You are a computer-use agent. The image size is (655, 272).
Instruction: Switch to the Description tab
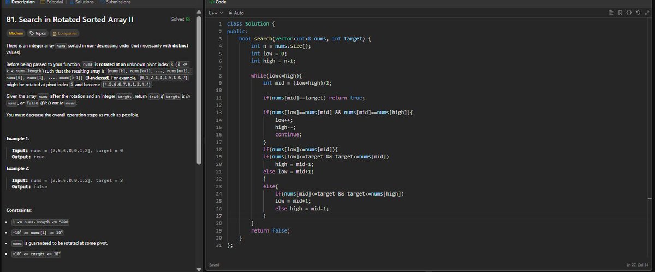pos(19,2)
